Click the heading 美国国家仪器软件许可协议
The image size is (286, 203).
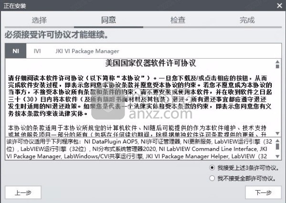[x=151, y=63]
